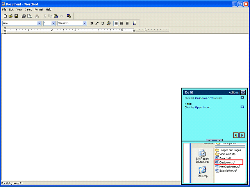Align text left
The width and height of the screenshot is (250, 187).
click(116, 23)
